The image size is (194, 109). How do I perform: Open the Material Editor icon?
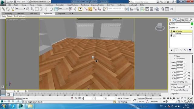[157, 9]
